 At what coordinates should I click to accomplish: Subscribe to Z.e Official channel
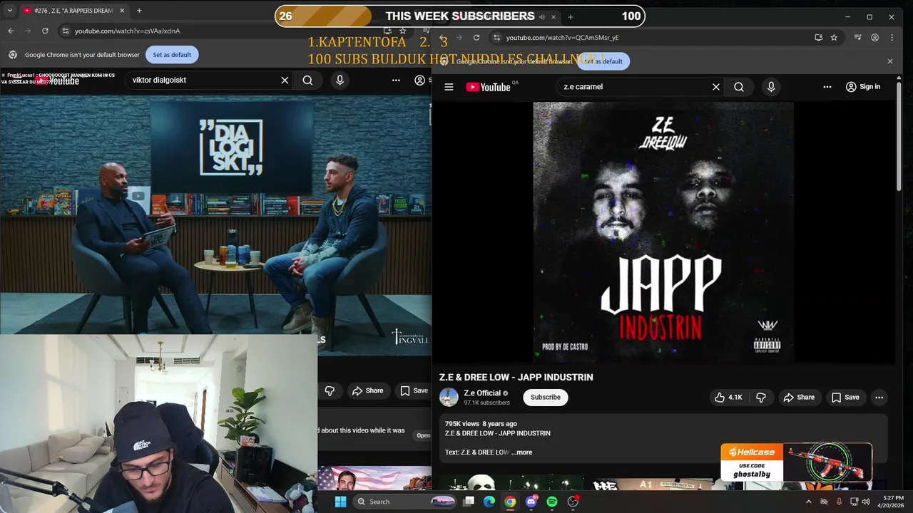(546, 397)
